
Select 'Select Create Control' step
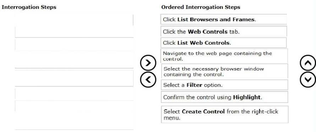(224, 115)
